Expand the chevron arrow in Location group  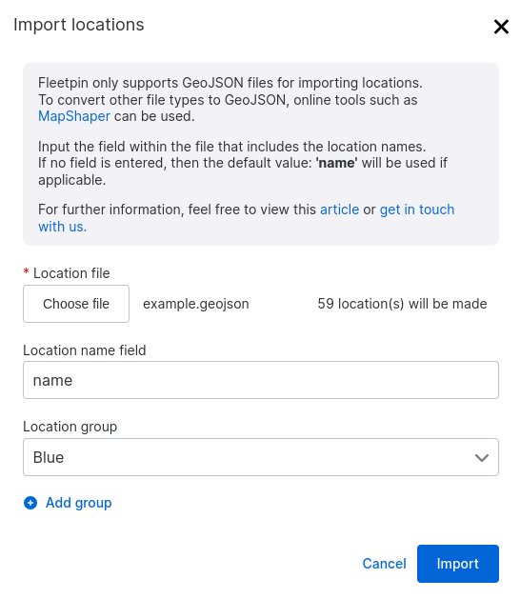pos(481,458)
